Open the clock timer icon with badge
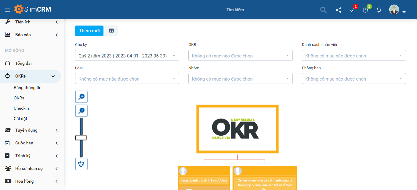 (365, 10)
